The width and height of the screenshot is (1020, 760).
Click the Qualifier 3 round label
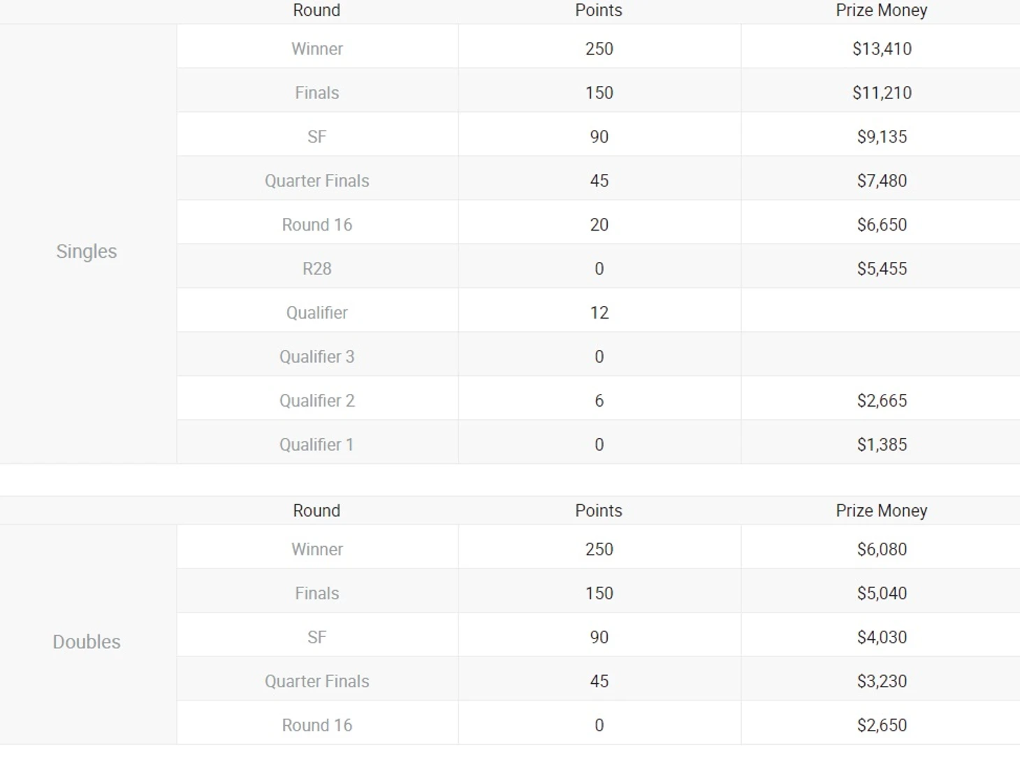coord(317,357)
